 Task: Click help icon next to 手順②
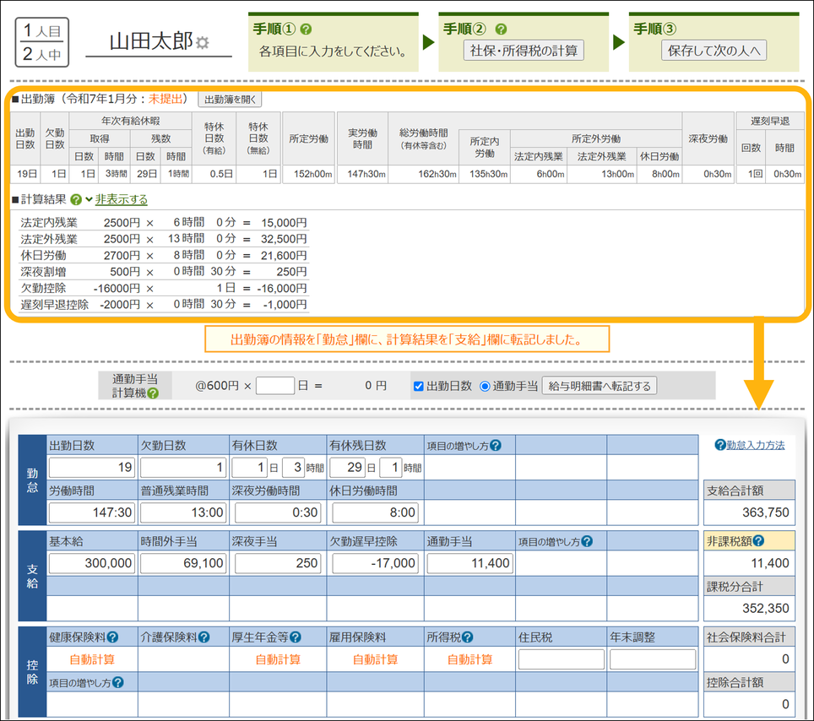pyautogui.click(x=501, y=29)
